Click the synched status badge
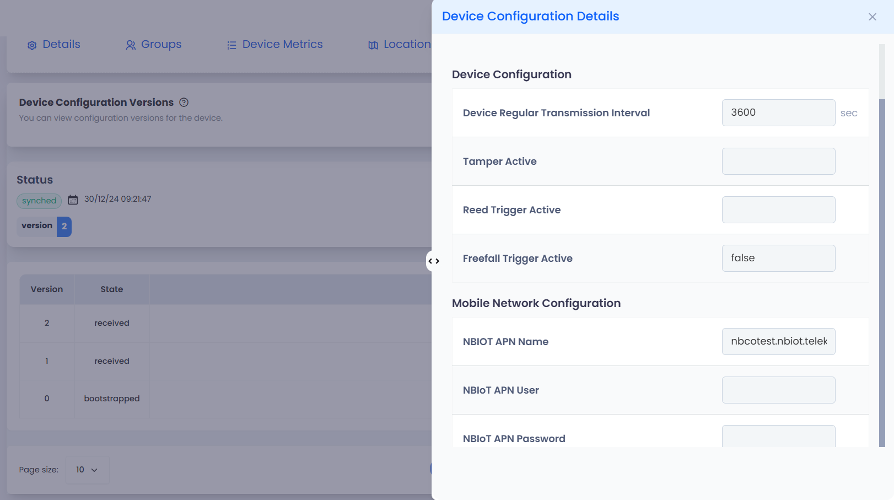Viewport: 894px width, 500px height. tap(39, 201)
